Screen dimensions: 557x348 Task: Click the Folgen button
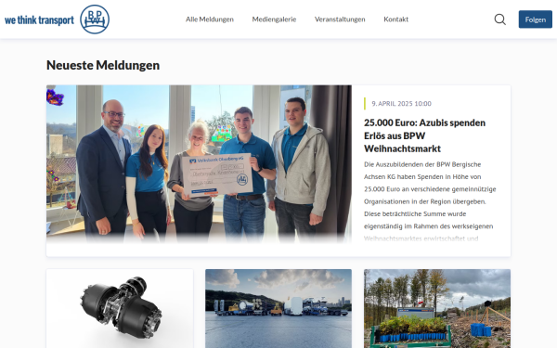tap(535, 19)
